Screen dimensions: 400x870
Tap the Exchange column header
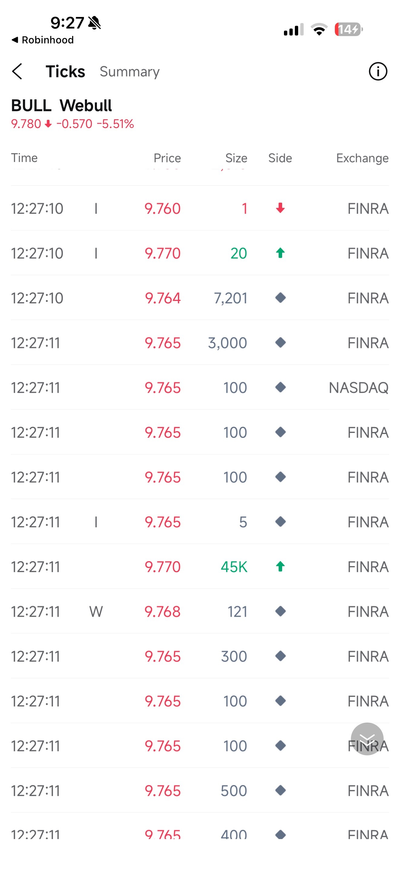click(362, 158)
